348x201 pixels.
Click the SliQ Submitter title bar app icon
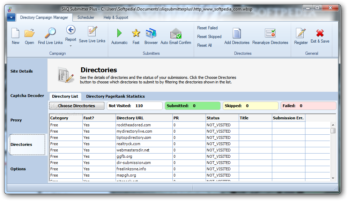(x=9, y=9)
